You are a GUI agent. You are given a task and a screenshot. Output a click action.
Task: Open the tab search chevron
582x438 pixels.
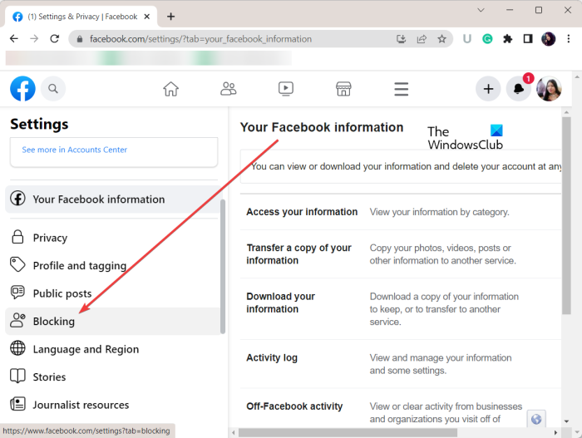[481, 10]
